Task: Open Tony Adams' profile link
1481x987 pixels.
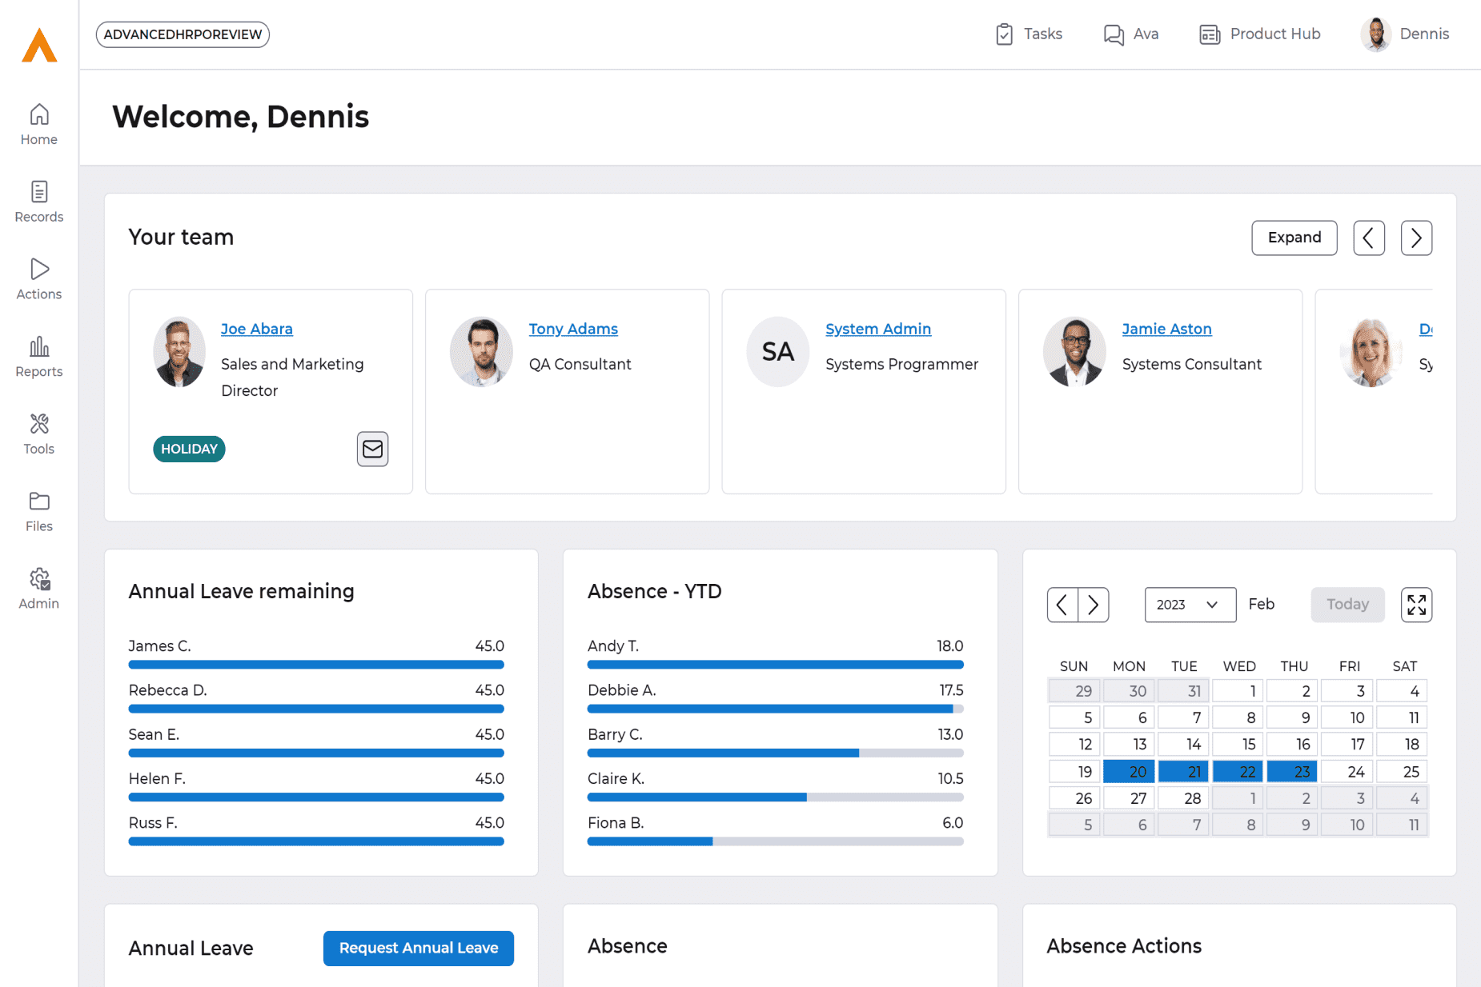Action: click(x=573, y=329)
